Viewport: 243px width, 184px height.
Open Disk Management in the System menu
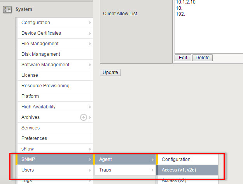pyautogui.click(x=41, y=54)
